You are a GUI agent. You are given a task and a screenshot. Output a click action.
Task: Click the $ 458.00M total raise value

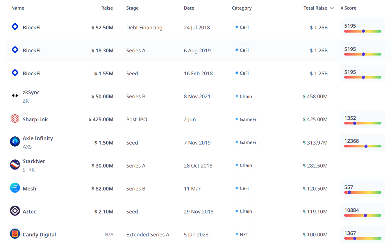[315, 97]
